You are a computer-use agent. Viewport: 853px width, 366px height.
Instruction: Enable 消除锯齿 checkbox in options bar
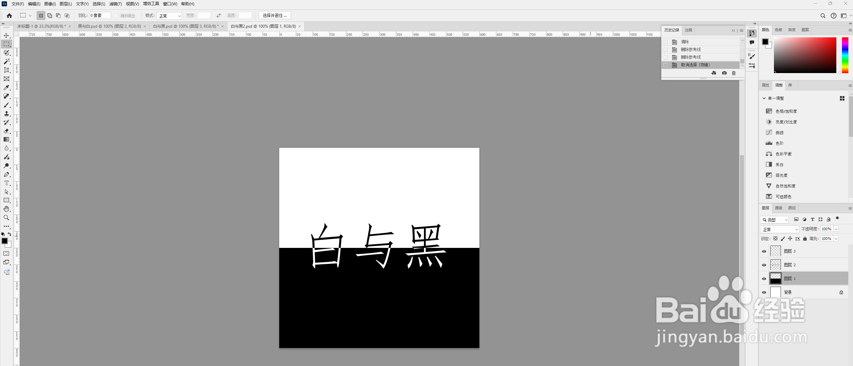(115, 15)
